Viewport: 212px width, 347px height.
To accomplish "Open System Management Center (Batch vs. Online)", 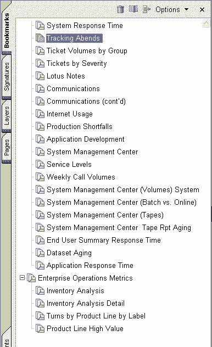I will (x=121, y=202).
